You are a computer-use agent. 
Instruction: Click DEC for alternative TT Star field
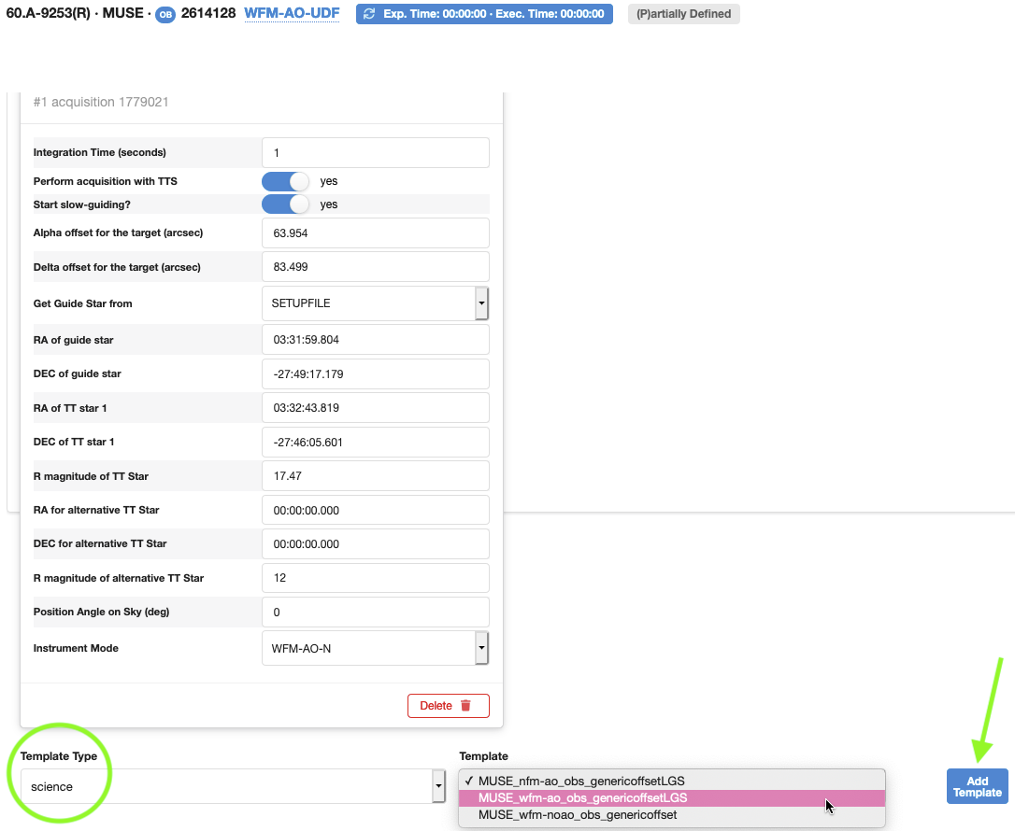click(x=376, y=543)
